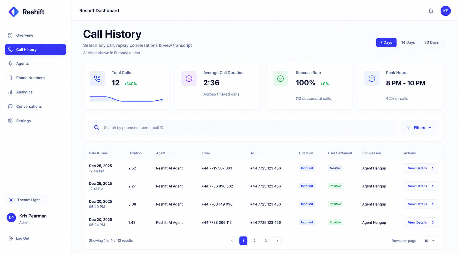Click the Peak Hours clock icon
458x254 pixels.
pos(372,79)
